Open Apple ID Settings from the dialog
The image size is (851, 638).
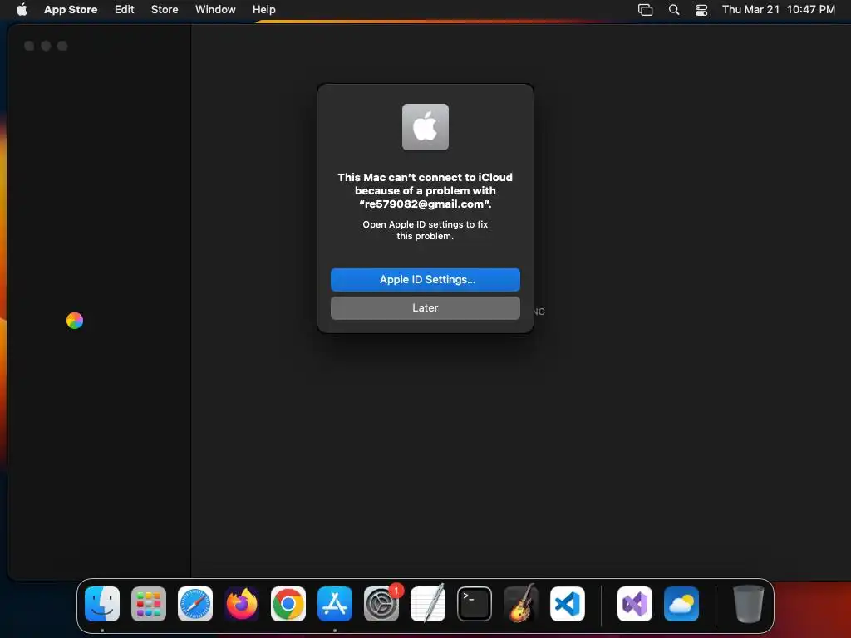click(425, 279)
